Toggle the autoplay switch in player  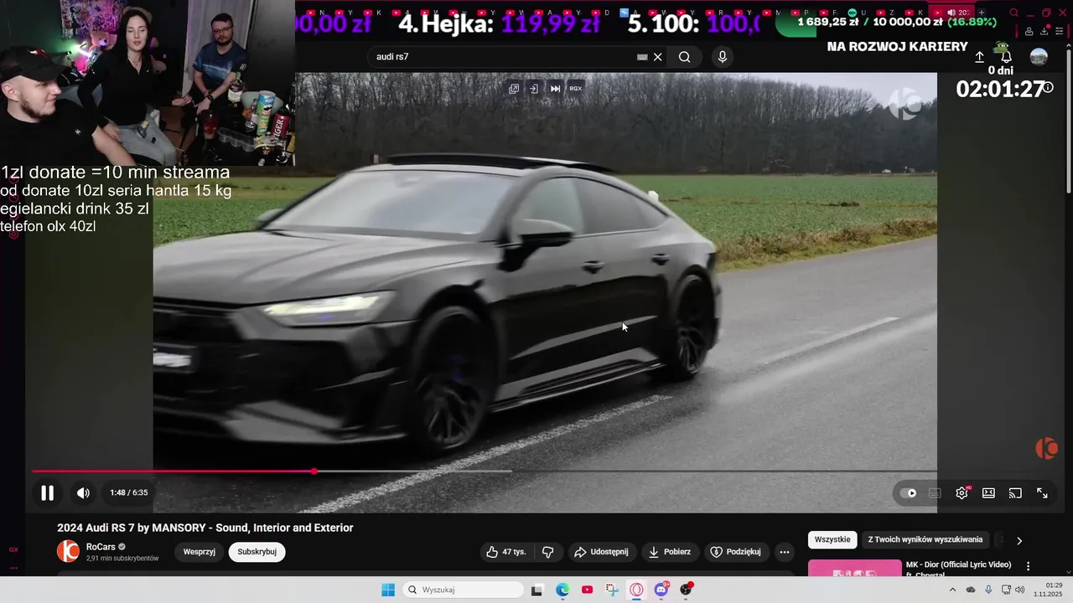(908, 493)
